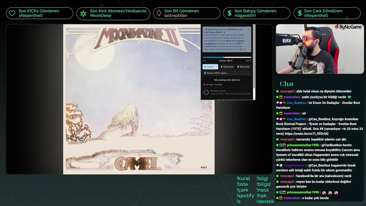The image size is (366, 206).
Task: Click the dollar icon beside Son Bahşiş Gönderen
Action: tap(229, 13)
